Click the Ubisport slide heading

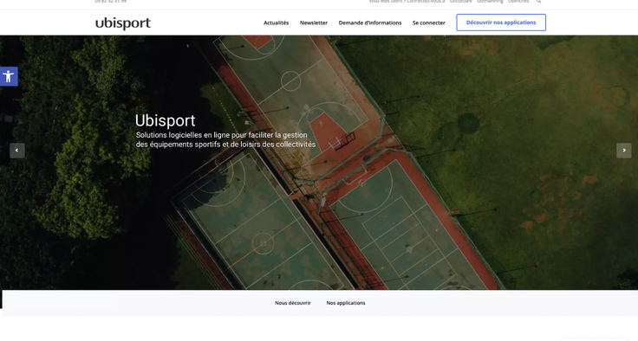(x=166, y=120)
